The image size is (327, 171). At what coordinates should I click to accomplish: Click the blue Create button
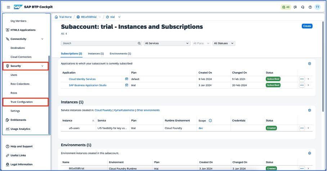click(307, 26)
